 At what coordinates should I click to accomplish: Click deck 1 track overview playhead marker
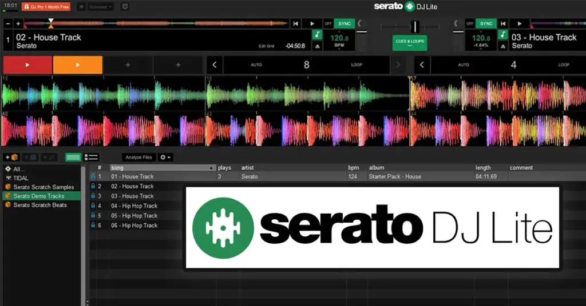pos(51,23)
